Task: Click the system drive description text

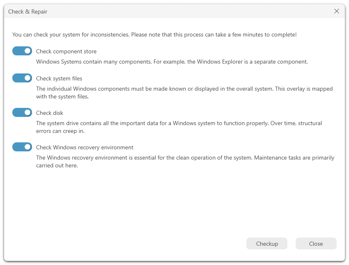Action: pyautogui.click(x=179, y=127)
